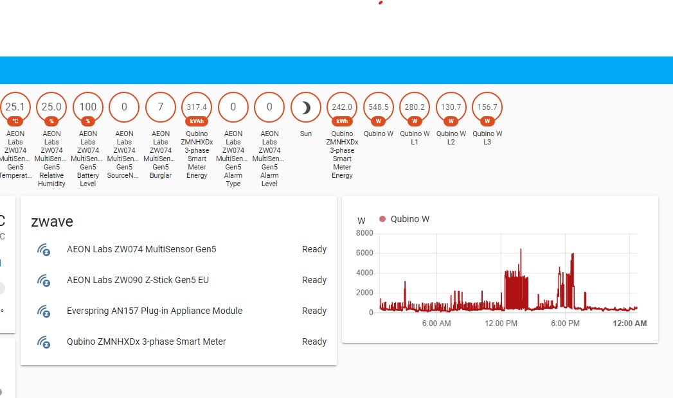Click the z-wave icon beside Z-Stick Gen5 EU
Image resolution: width=673 pixels, height=398 pixels.
[x=43, y=280]
